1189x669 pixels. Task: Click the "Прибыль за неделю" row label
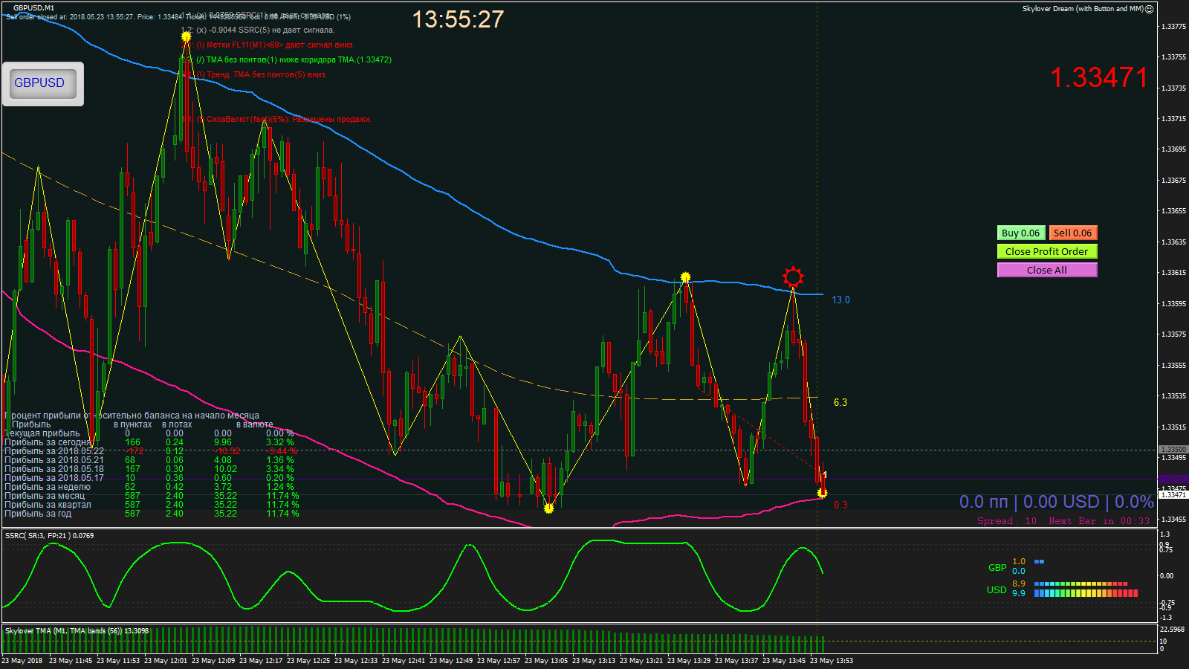(x=48, y=487)
